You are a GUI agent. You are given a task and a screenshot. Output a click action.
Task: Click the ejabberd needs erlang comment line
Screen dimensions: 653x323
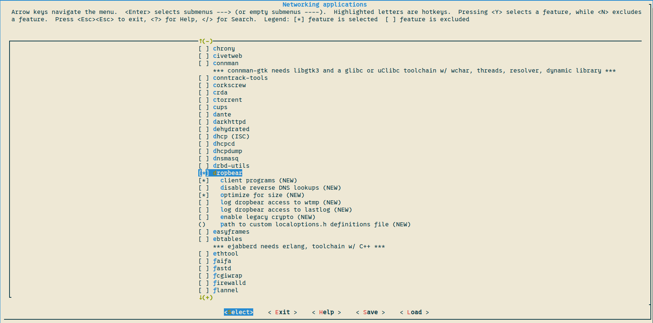[299, 246]
